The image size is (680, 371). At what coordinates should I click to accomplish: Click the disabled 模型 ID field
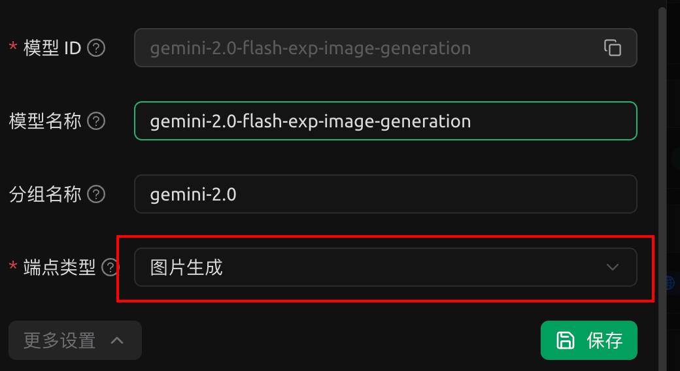386,48
